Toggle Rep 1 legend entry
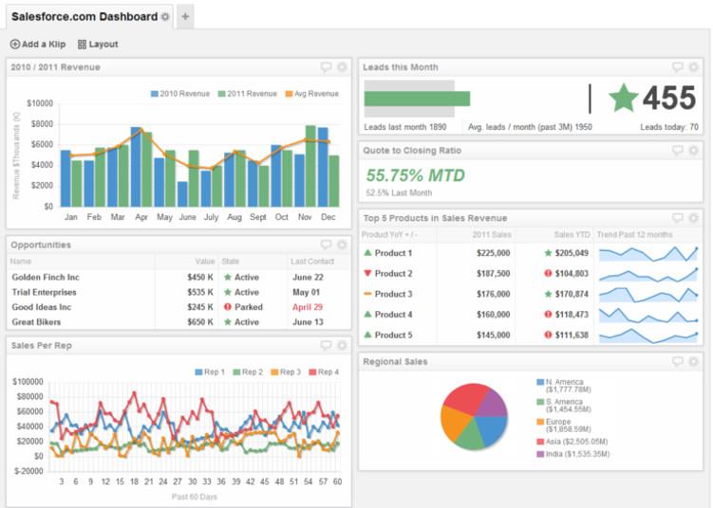 (x=210, y=372)
